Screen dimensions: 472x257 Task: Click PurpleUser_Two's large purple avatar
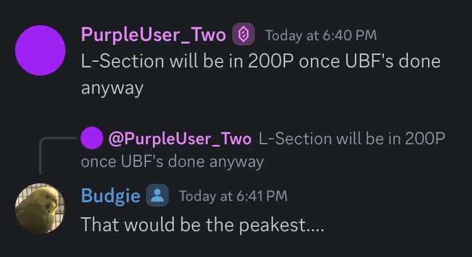point(39,51)
